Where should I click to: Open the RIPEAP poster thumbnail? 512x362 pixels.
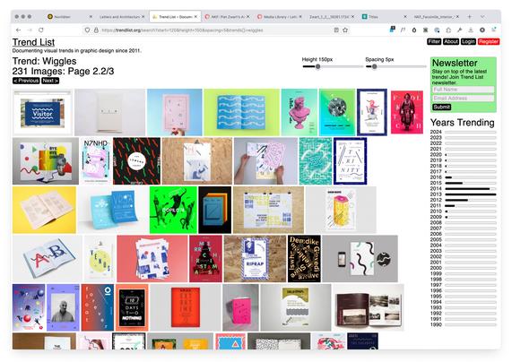pos(255,259)
